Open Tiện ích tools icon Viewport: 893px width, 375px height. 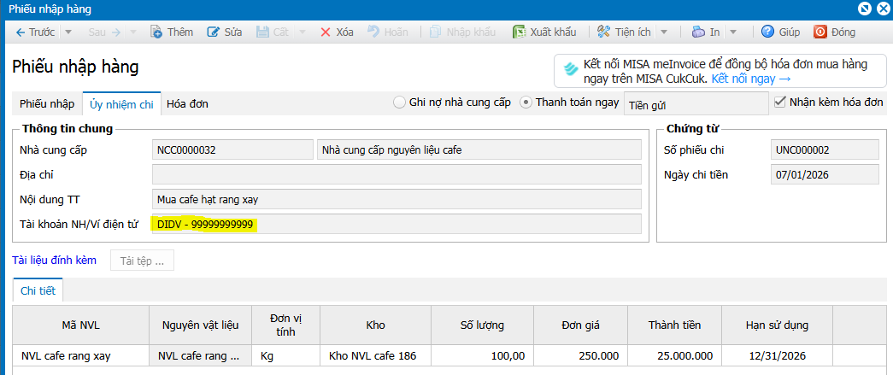[603, 32]
